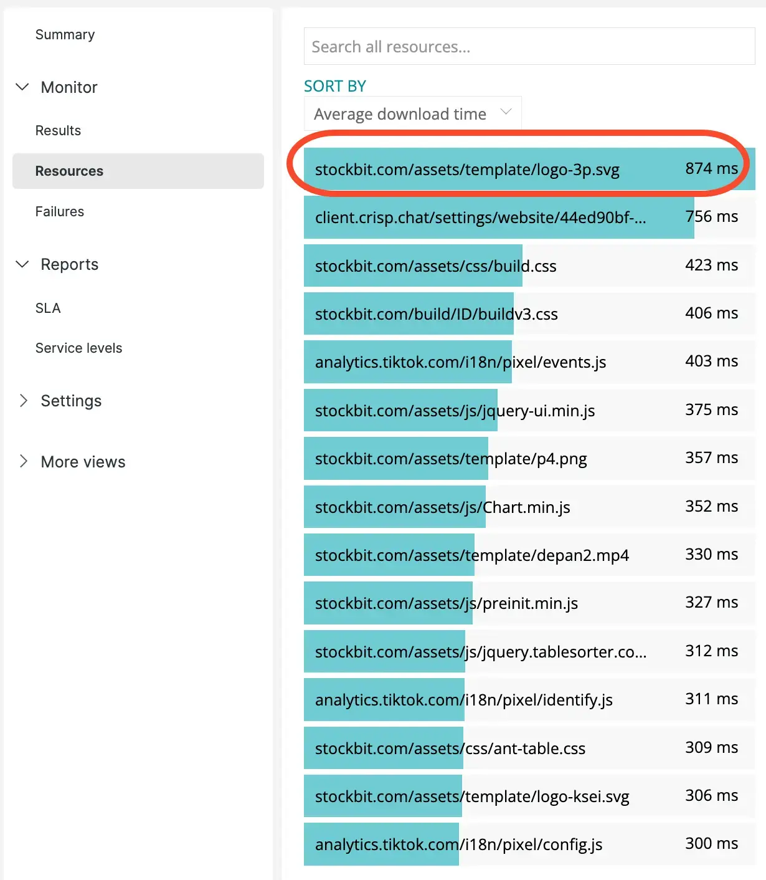Open the client.crisp.chat settings resource
The height and width of the screenshot is (880, 766).
pyautogui.click(x=480, y=218)
